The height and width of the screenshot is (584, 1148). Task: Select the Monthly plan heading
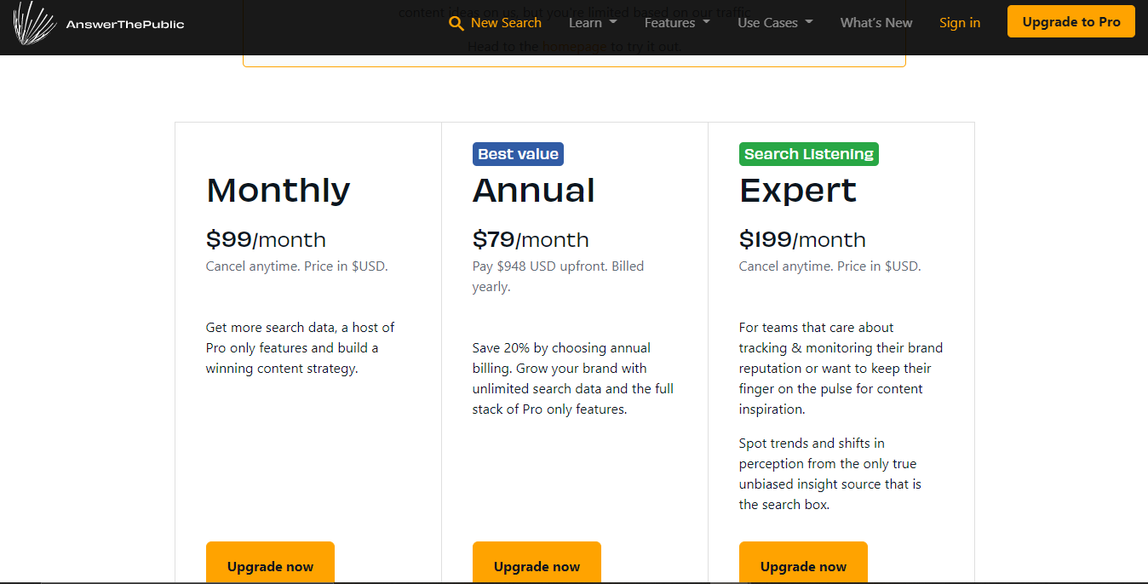tap(278, 190)
